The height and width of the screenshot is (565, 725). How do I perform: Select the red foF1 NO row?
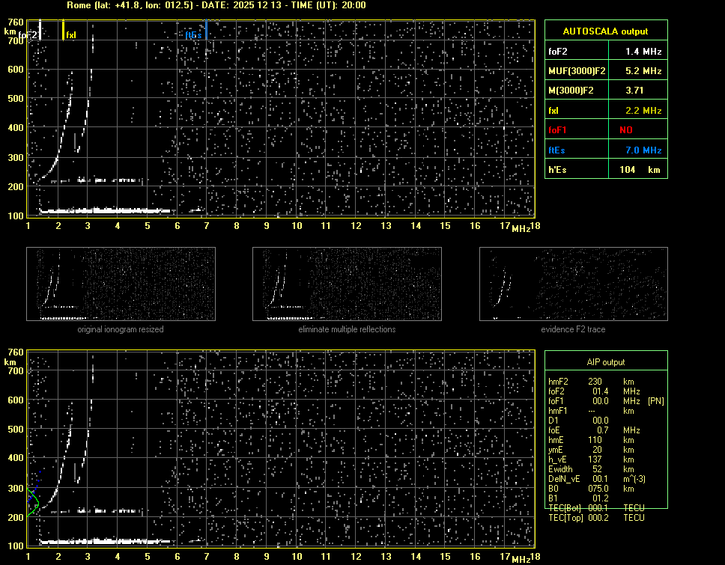click(x=604, y=129)
